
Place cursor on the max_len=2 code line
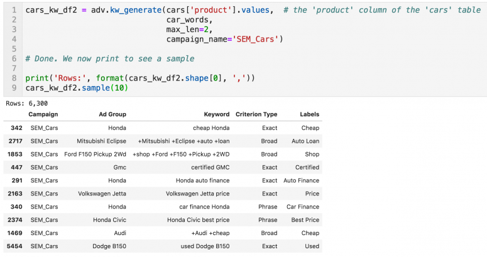189,30
